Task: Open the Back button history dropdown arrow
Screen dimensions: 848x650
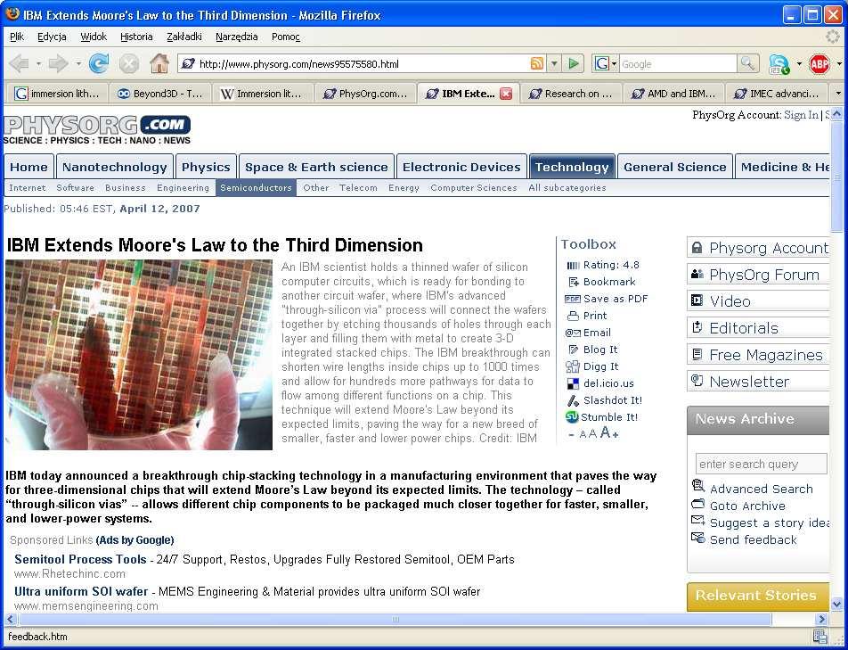Action: pos(38,64)
